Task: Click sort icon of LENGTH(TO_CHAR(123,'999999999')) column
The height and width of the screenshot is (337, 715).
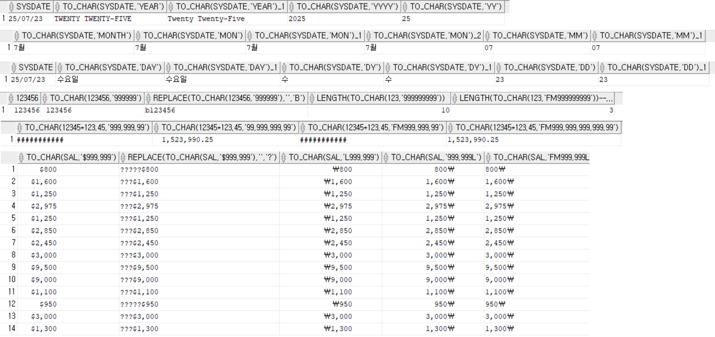Action: (x=312, y=98)
